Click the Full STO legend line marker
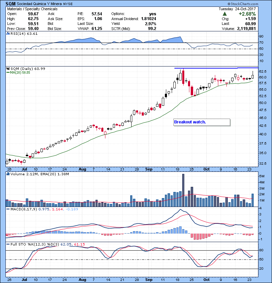Image resolution: width=272 pixels, height=283 pixels. [x=8, y=244]
